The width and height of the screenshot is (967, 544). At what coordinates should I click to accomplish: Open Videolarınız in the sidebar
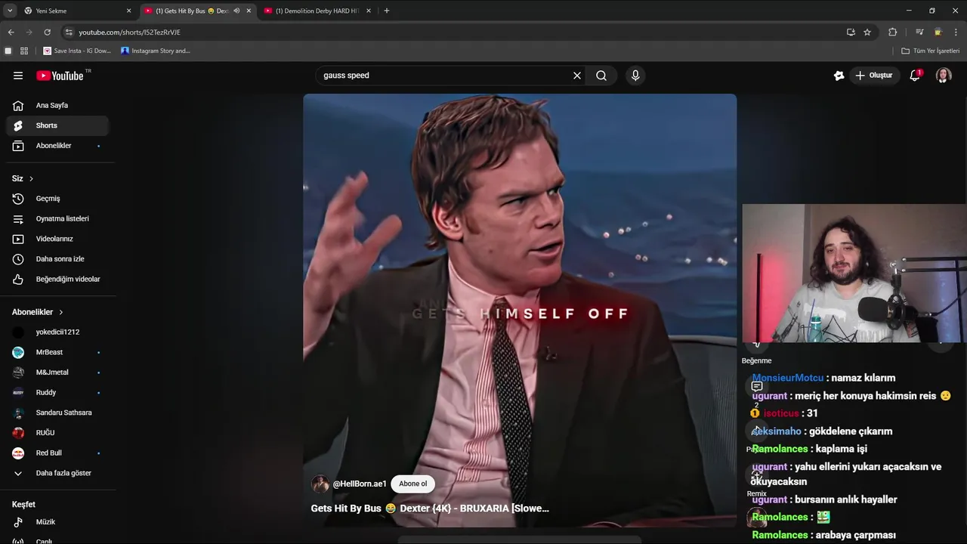coord(57,239)
